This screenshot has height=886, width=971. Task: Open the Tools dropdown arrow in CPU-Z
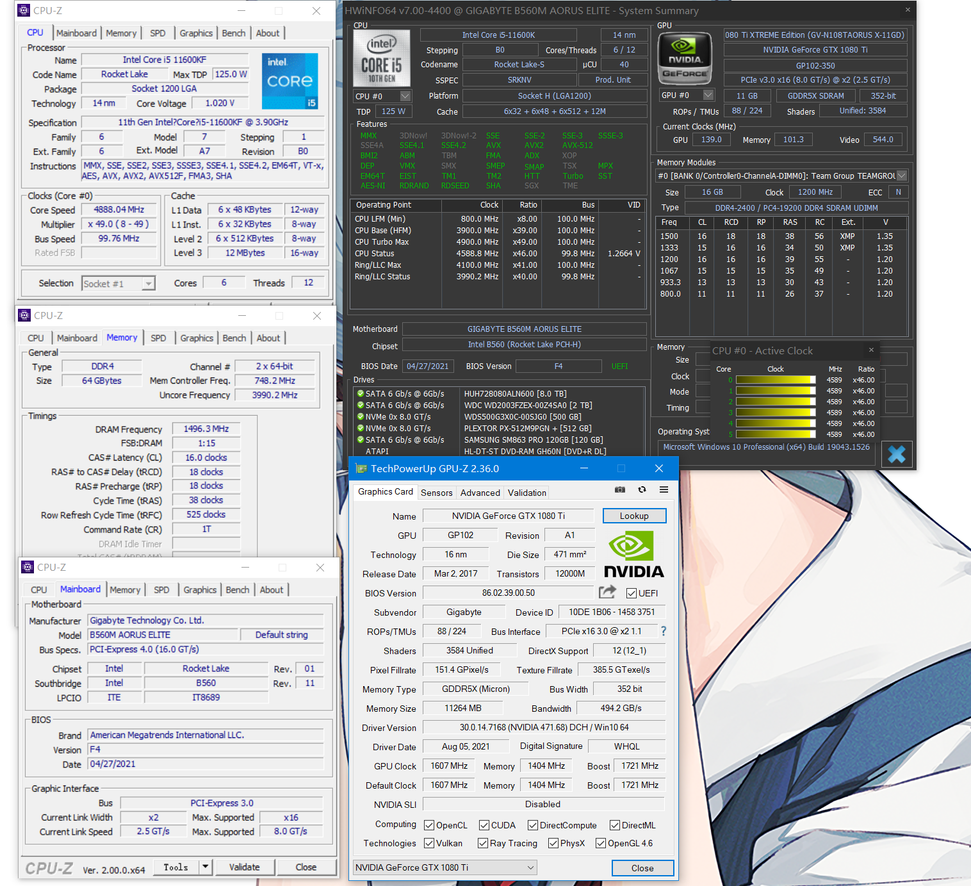pos(206,867)
